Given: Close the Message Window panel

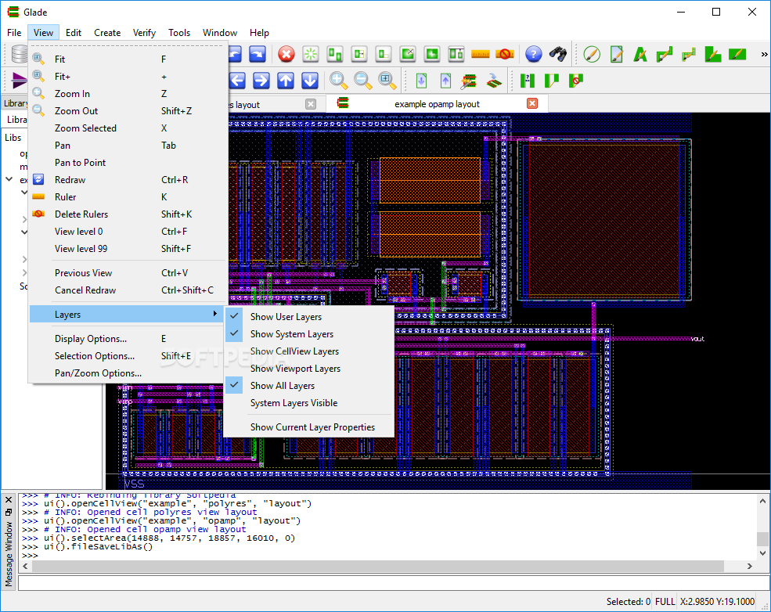Looking at the screenshot, I should 9,499.
